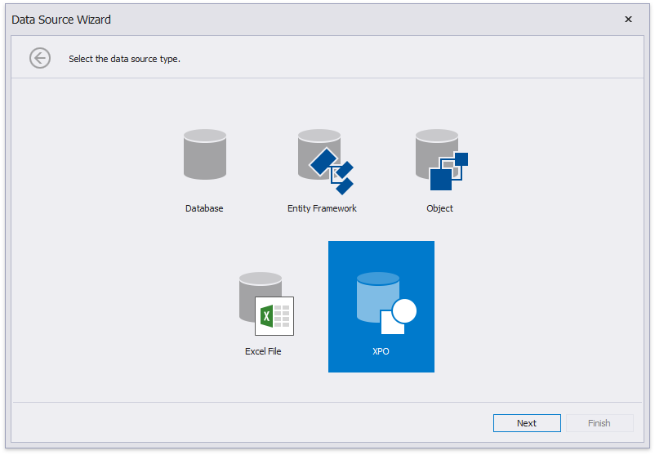Select the Database cylinder icon
The width and height of the screenshot is (655, 455).
pos(204,154)
